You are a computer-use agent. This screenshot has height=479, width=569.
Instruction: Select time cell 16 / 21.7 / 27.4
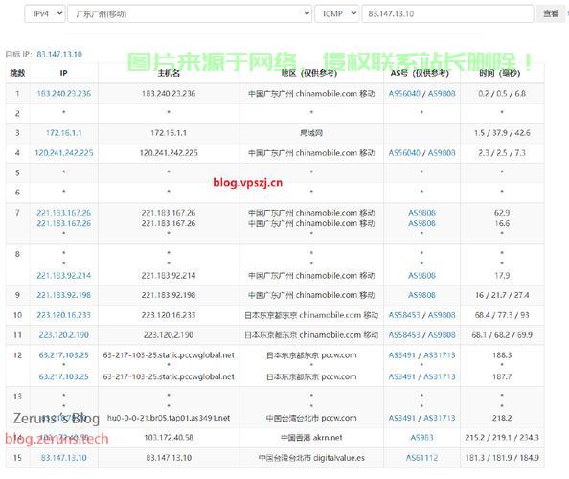502,295
